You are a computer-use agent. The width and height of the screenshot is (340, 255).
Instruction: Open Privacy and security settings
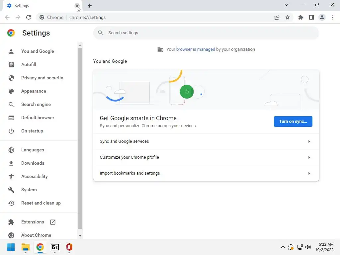click(42, 78)
